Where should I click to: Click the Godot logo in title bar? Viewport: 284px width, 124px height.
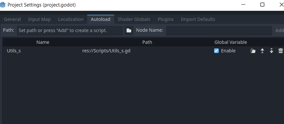[3, 5]
